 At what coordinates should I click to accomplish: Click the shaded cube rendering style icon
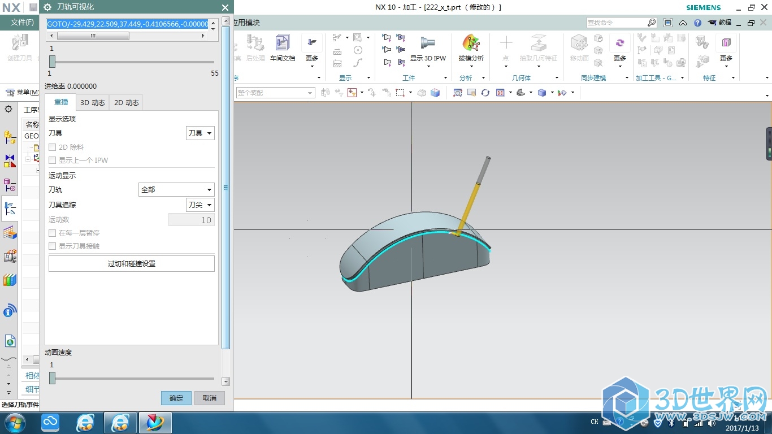coord(542,93)
